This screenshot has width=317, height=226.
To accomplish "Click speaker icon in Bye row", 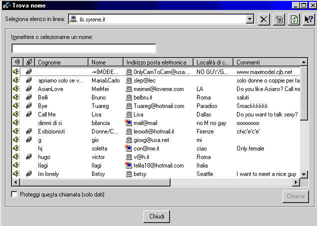I will pyautogui.click(x=16, y=105).
